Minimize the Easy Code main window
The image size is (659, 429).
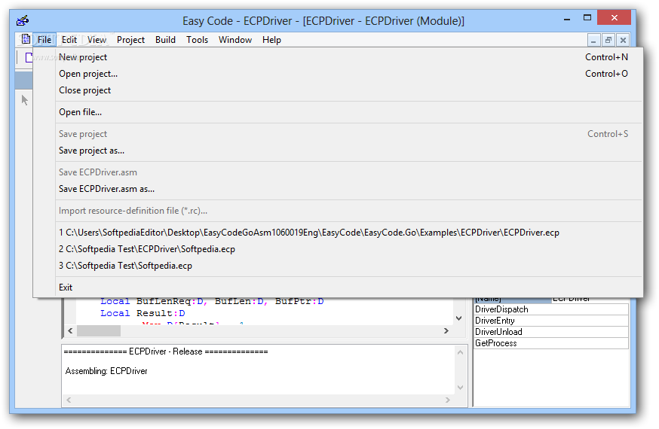click(567, 19)
